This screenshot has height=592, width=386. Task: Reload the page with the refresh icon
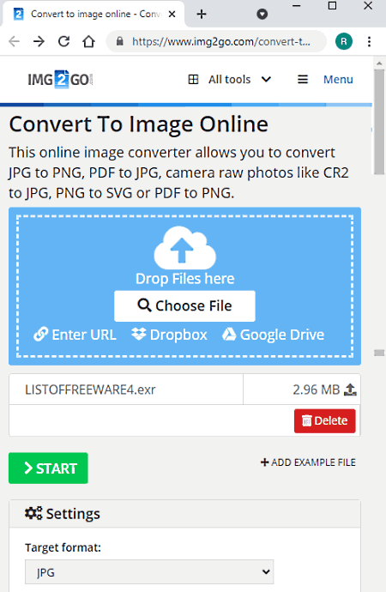click(x=63, y=41)
